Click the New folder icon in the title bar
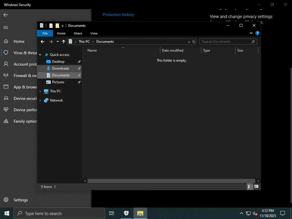 57,26
